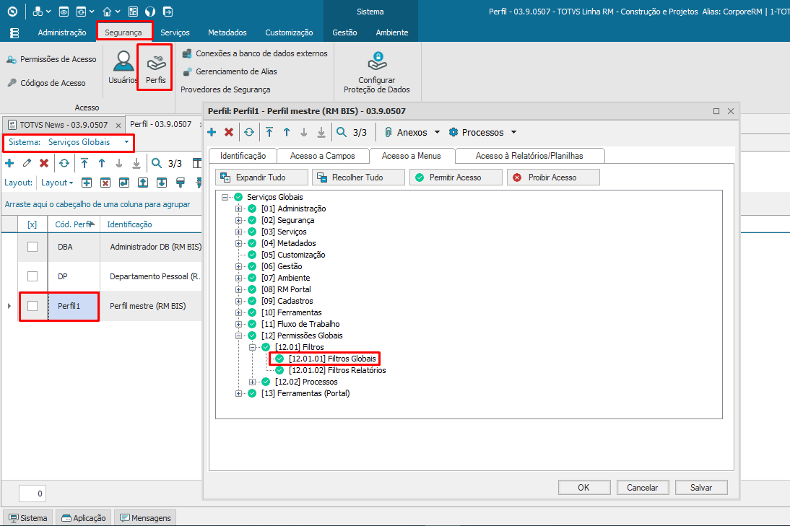Go to the previous record in the Perfil dialog

[x=287, y=132]
